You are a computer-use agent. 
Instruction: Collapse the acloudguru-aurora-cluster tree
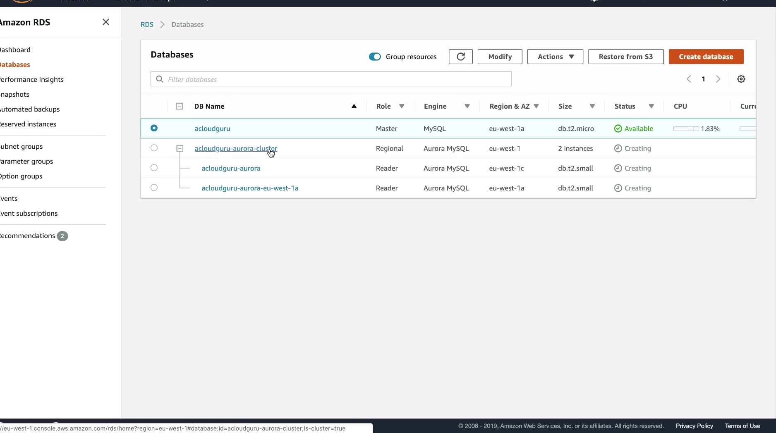pos(180,148)
